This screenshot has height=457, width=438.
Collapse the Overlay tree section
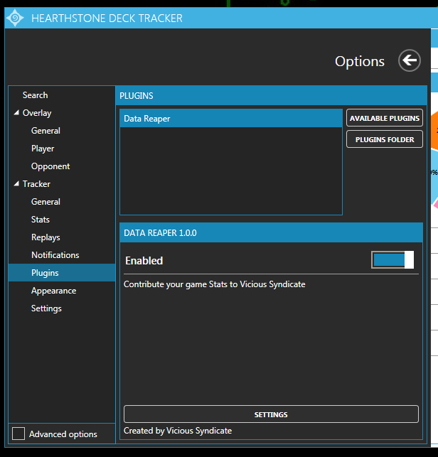(16, 112)
